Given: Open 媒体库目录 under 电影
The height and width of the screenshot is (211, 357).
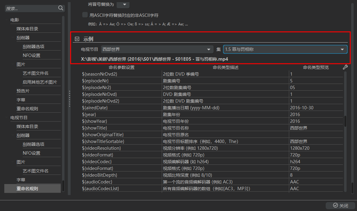Looking at the screenshot, I should tap(27, 29).
